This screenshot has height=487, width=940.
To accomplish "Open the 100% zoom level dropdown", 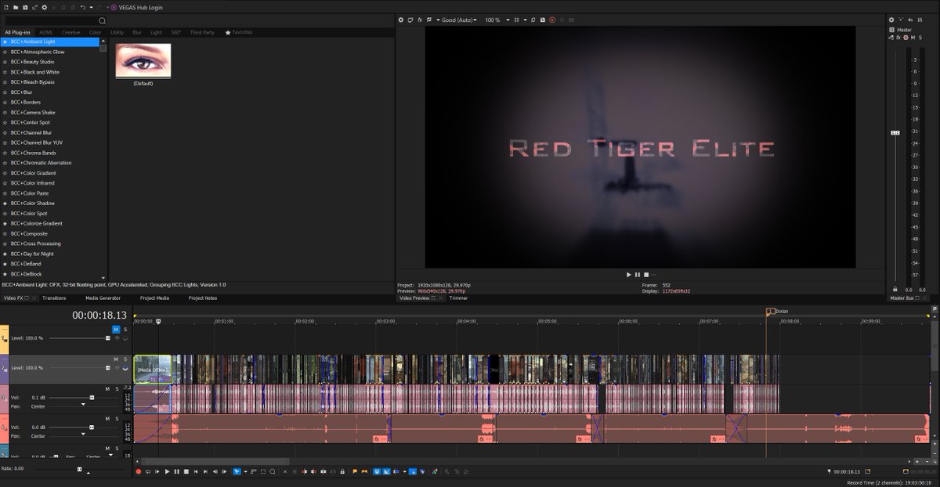I will pyautogui.click(x=491, y=20).
